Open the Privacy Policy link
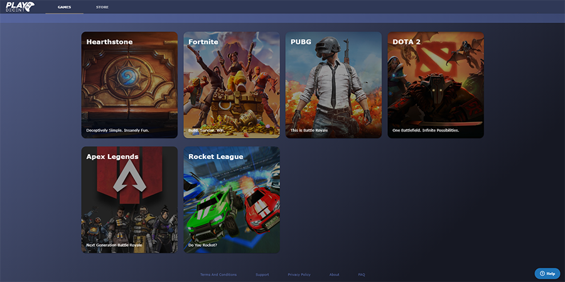The width and height of the screenshot is (565, 282). [299, 274]
